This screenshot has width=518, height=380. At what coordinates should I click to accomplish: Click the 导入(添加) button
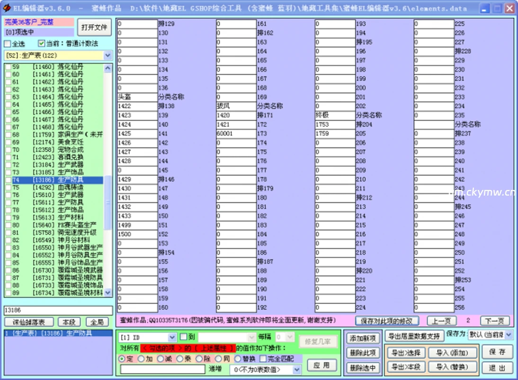coord(452,353)
